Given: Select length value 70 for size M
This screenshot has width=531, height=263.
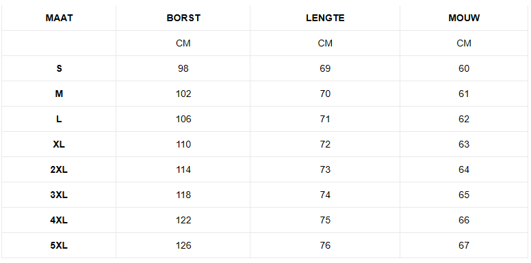Looking at the screenshot, I should click(x=325, y=94).
